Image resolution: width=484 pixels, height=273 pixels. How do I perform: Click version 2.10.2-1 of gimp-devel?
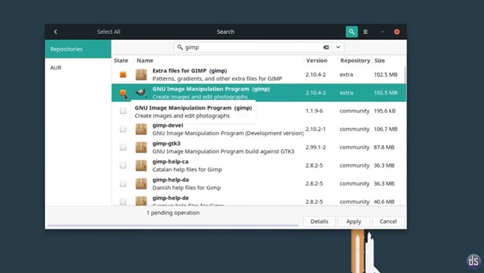[316, 129]
